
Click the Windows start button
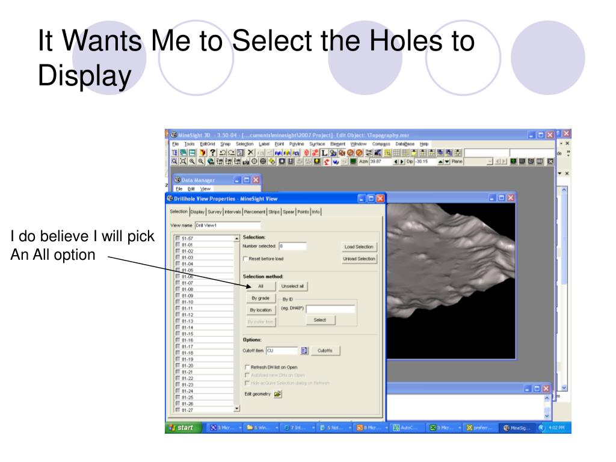coord(183,428)
